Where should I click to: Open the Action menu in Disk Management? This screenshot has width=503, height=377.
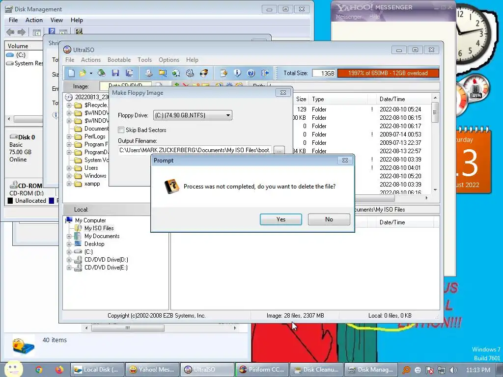pyautogui.click(x=34, y=20)
